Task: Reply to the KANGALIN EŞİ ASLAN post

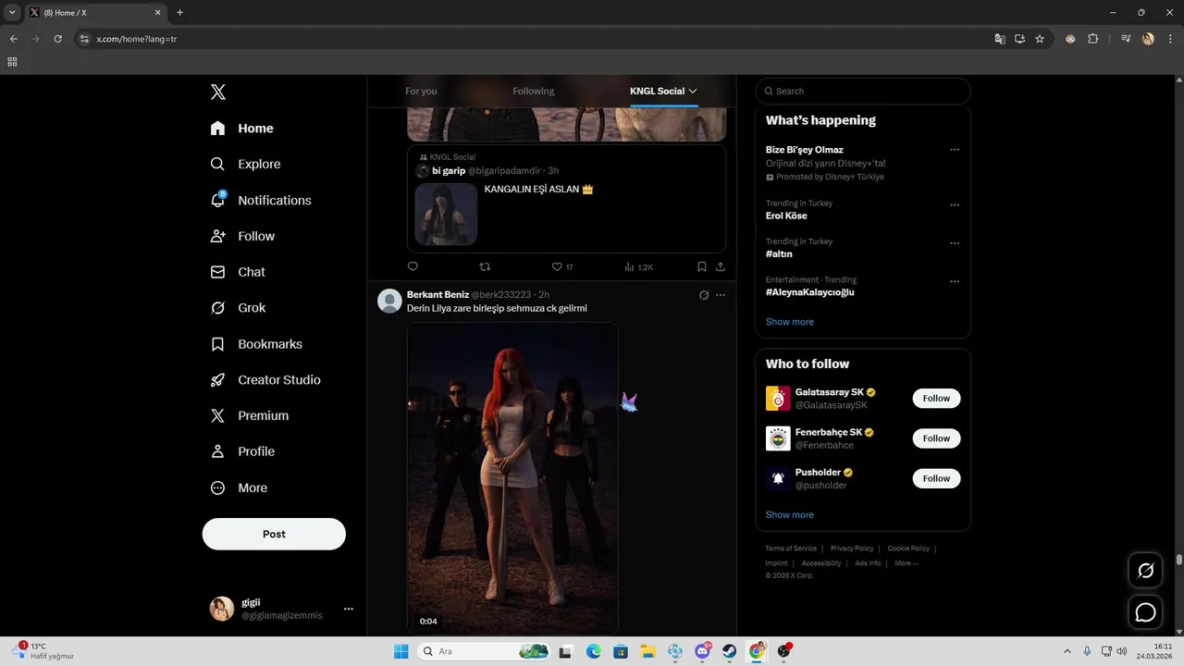Action: (413, 266)
